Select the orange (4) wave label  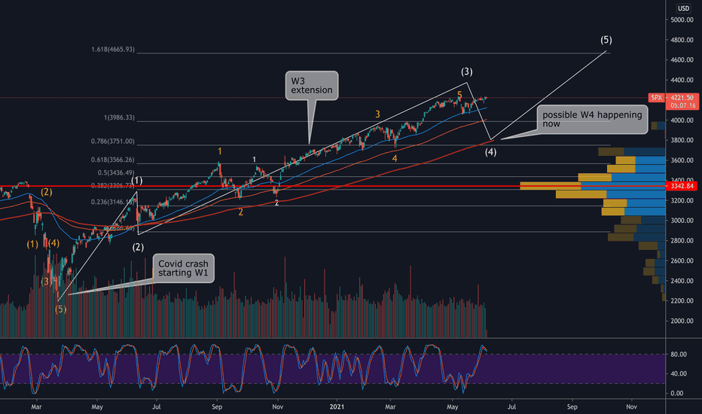(x=53, y=243)
